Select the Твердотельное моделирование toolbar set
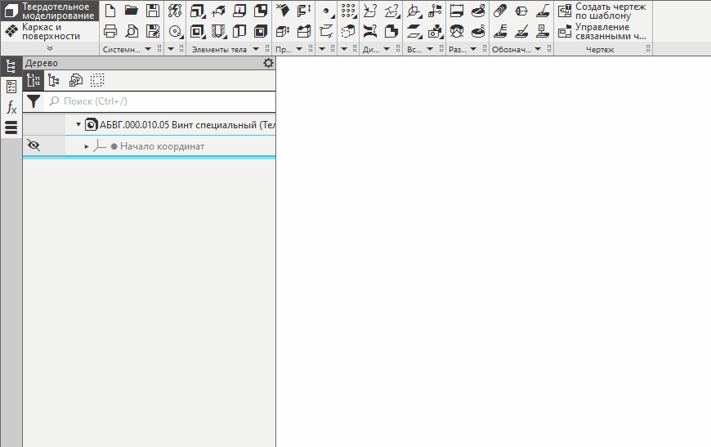Screen dimensions: 711x447 [49, 11]
